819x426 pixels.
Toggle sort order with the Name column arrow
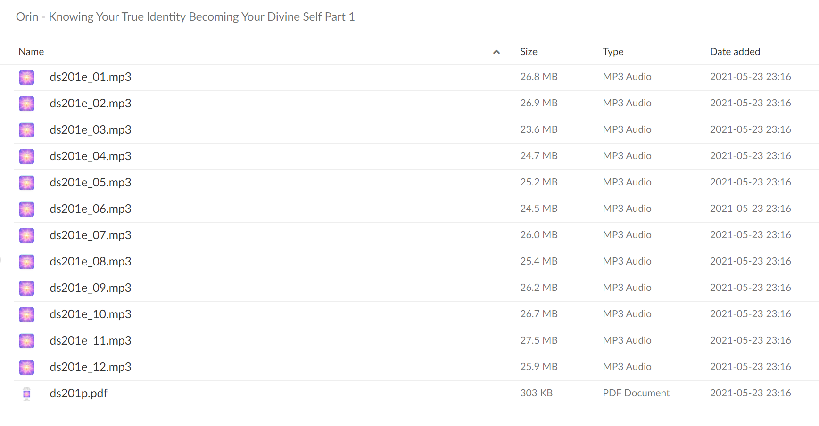(x=496, y=52)
